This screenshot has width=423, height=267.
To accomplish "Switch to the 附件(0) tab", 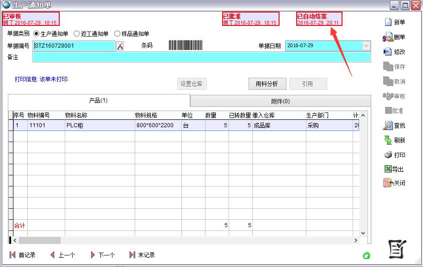I will pyautogui.click(x=280, y=101).
